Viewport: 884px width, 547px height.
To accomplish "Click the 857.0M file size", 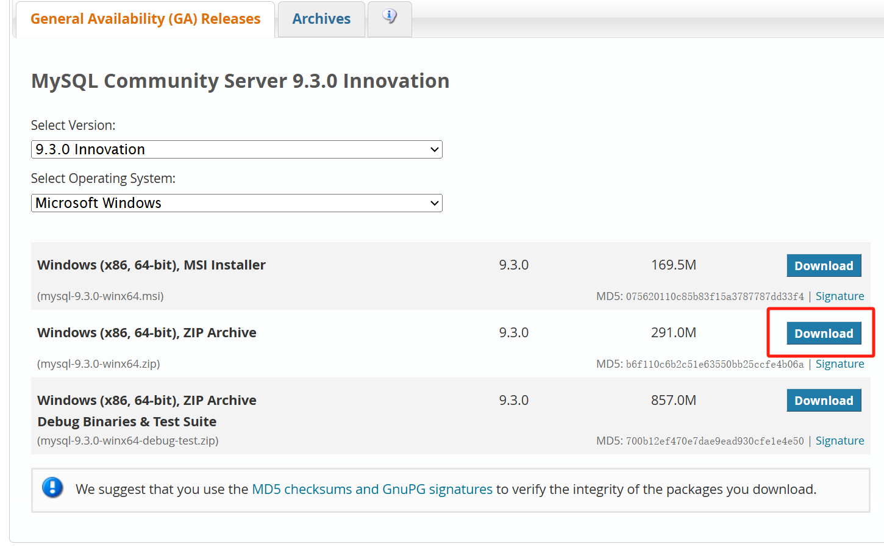I will [674, 401].
